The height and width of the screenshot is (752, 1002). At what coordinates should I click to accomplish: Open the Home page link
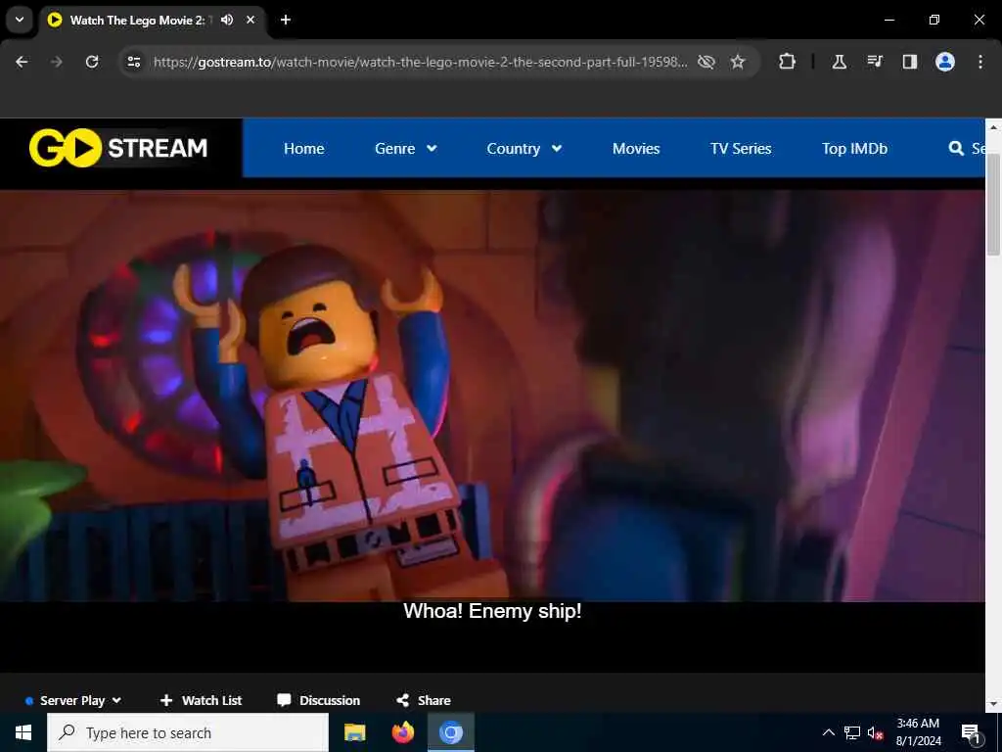(x=303, y=149)
